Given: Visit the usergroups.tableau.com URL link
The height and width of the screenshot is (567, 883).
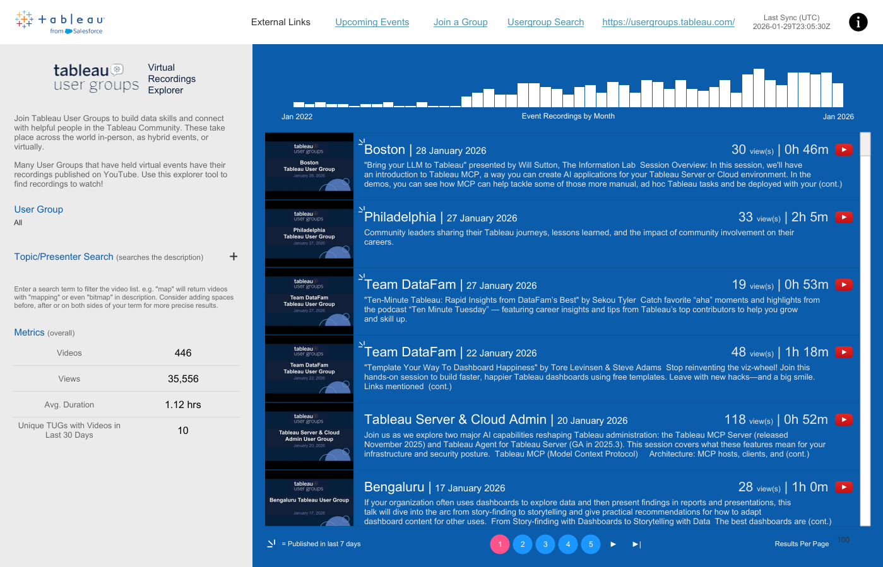Looking at the screenshot, I should [668, 22].
